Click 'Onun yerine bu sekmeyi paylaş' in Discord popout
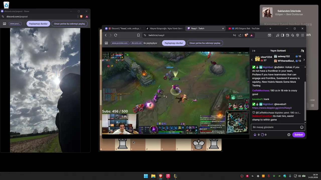This screenshot has width=321, height=180. tap(69, 24)
